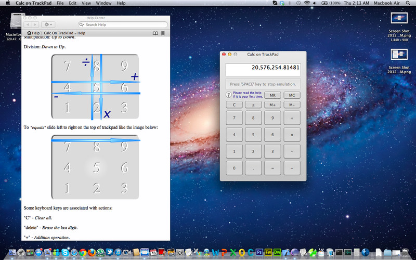
Task: Focus the Search Help field
Action: [x=123, y=24]
